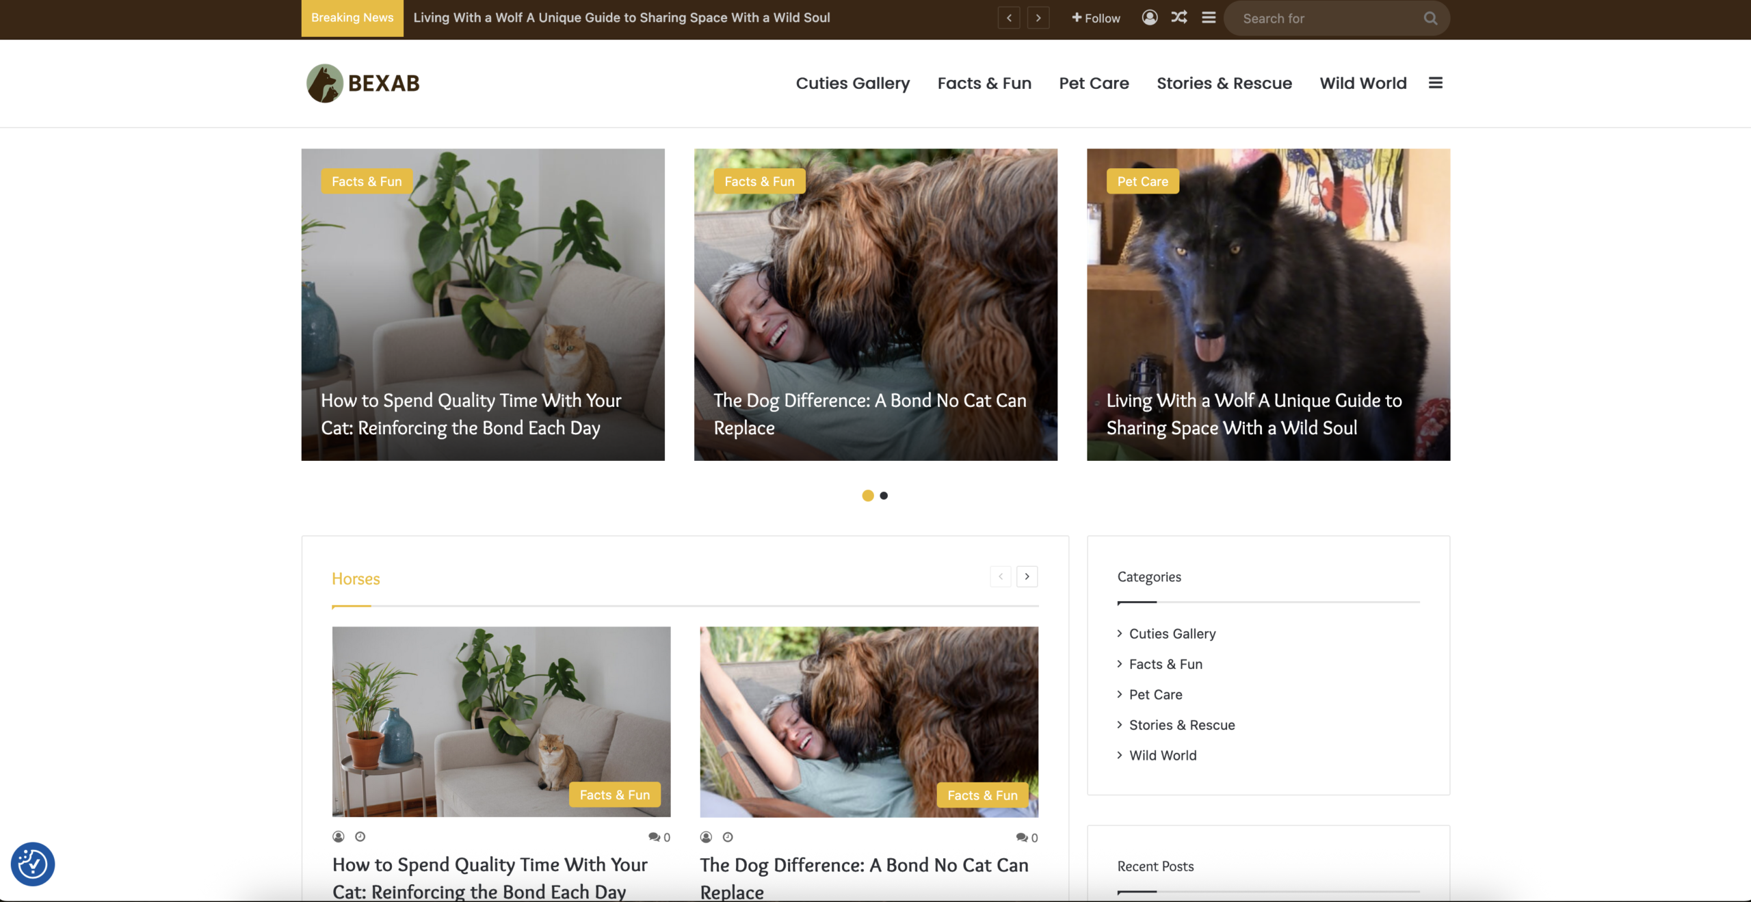The image size is (1751, 902).
Task: Show next breaking news headline
Action: 1038,18
